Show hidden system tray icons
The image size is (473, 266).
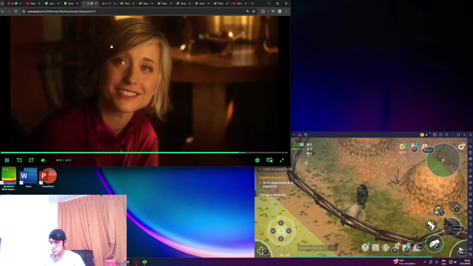[x=424, y=262]
